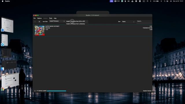Select the Super Mario Odyssey cover thumbnail
Image resolution: width=185 pixels, height=104 pixels.
coord(40,31)
